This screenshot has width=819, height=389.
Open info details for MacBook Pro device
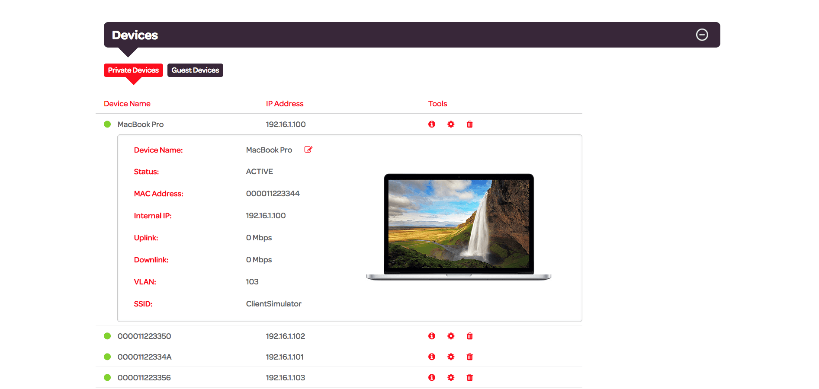431,124
